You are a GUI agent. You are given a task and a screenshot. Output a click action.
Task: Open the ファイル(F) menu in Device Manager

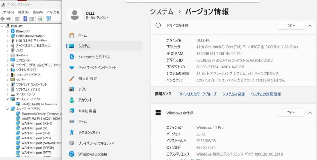click(x=8, y=12)
